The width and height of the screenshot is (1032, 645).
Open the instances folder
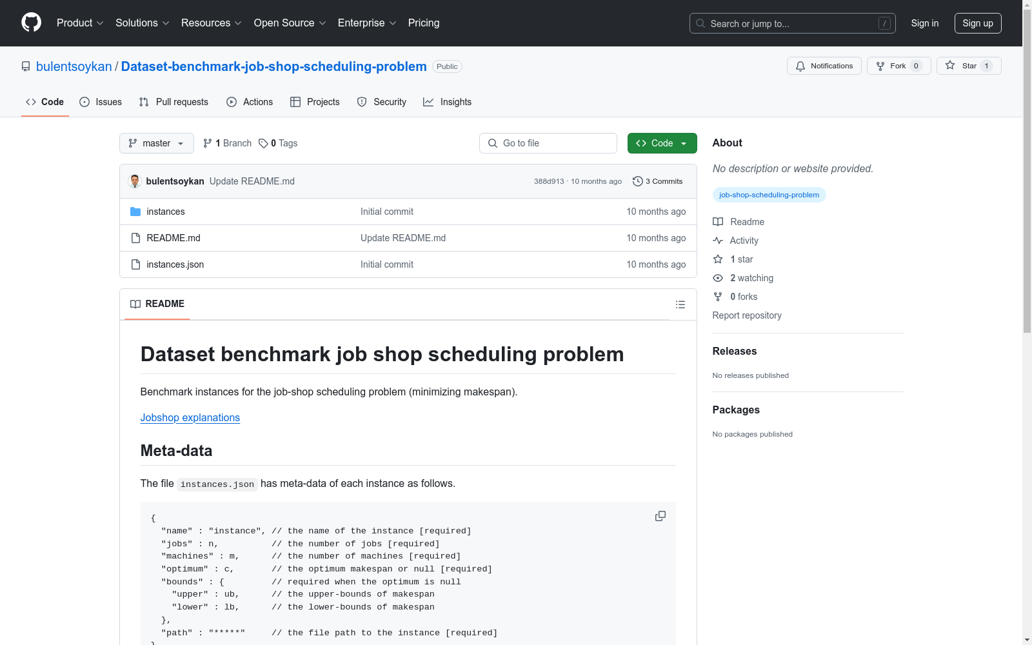(166, 212)
